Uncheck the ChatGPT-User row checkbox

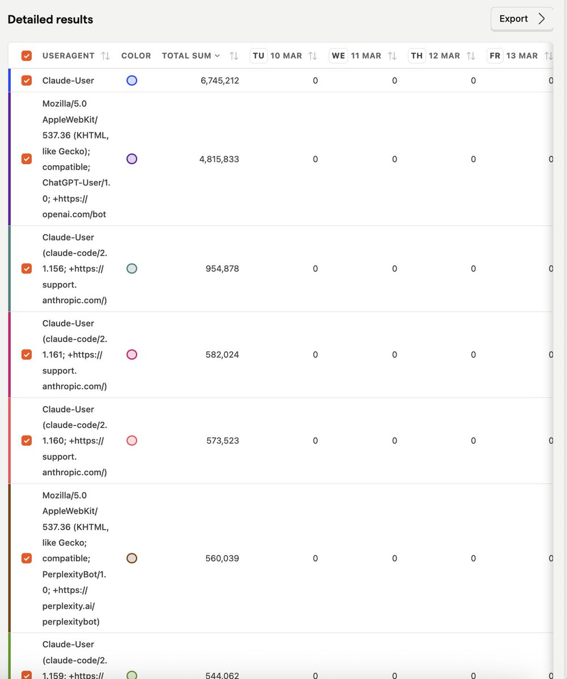point(27,159)
